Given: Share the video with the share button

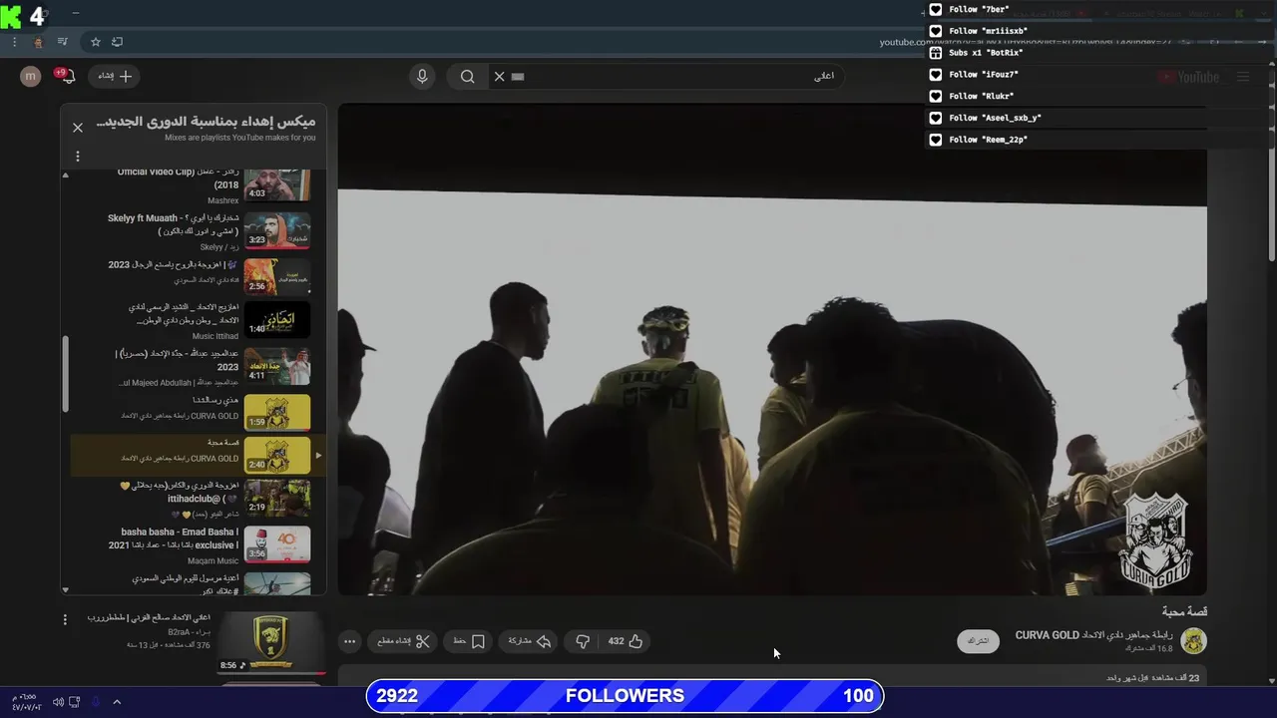Looking at the screenshot, I should [x=529, y=641].
